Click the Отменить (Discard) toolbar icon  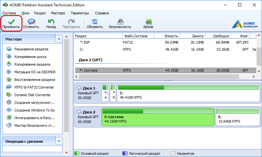pos(31,22)
